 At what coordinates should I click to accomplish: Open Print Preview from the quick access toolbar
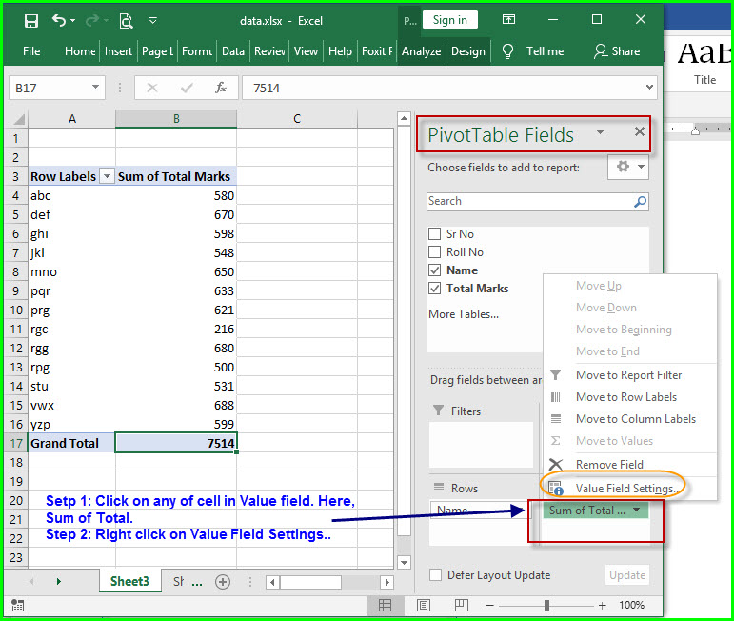tap(126, 21)
